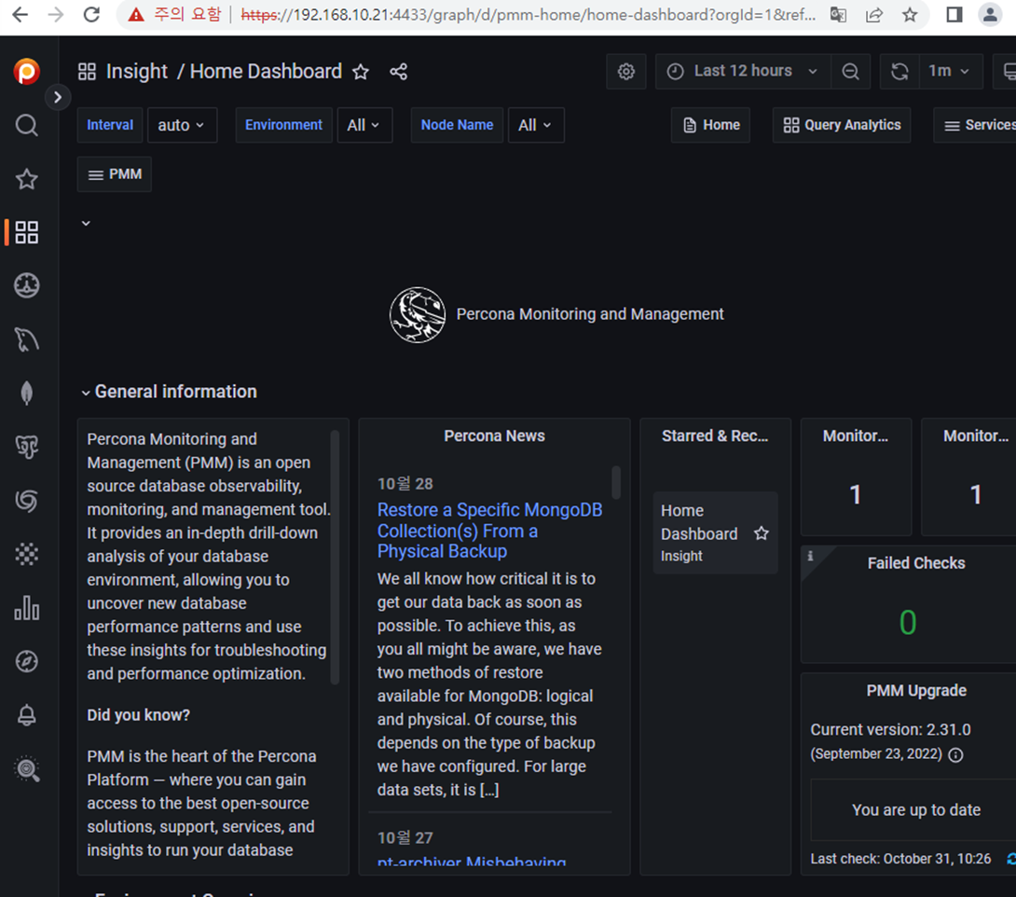Open Environment All dropdown
Image resolution: width=1016 pixels, height=897 pixels.
click(x=364, y=125)
